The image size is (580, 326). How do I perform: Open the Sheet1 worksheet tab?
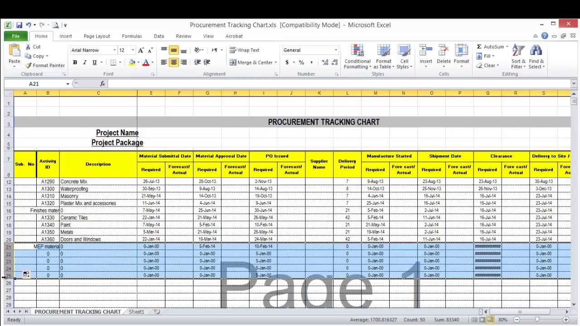[136, 312]
